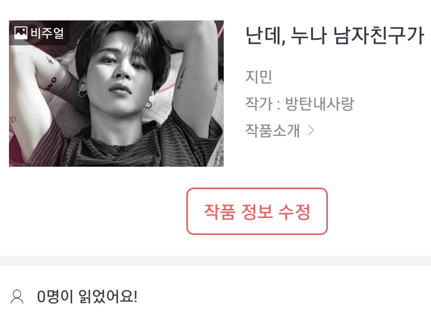Open the 작품소개 description link
This screenshot has width=431, height=323.
273,130
